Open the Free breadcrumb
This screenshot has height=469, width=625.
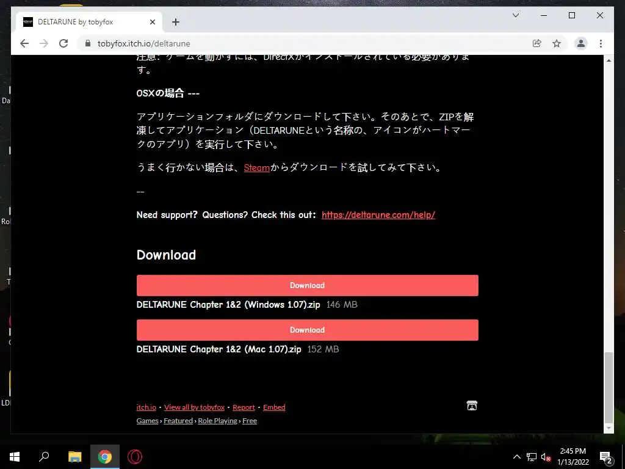pos(250,421)
